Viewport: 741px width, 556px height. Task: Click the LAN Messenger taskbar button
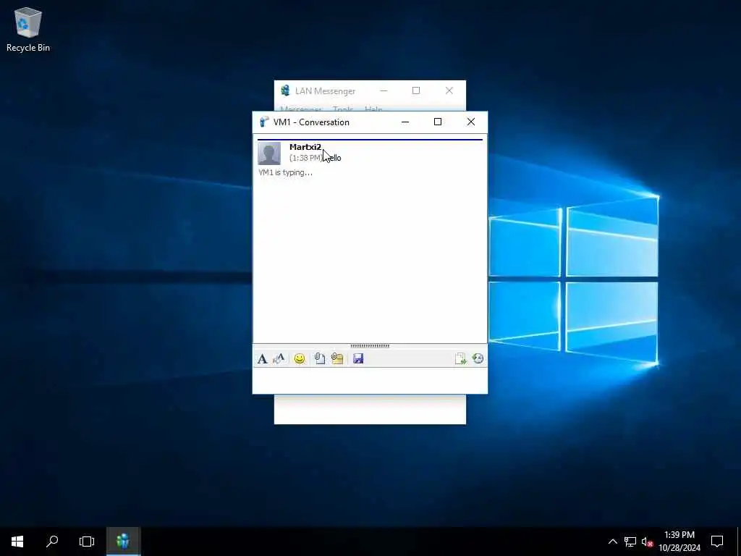click(123, 542)
